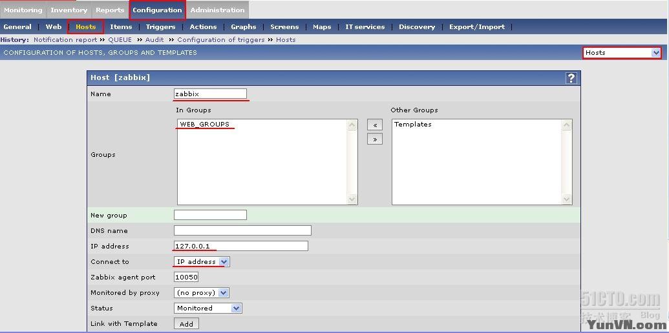669x333 pixels.
Task: Go to Triggers submenu
Action: pos(160,27)
